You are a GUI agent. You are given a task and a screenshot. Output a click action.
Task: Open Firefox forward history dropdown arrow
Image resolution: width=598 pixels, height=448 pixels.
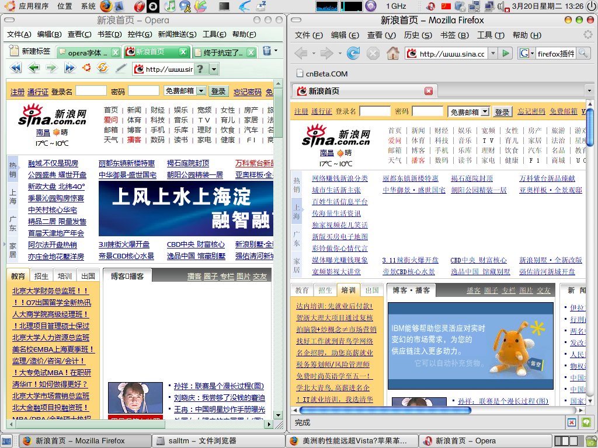point(340,53)
